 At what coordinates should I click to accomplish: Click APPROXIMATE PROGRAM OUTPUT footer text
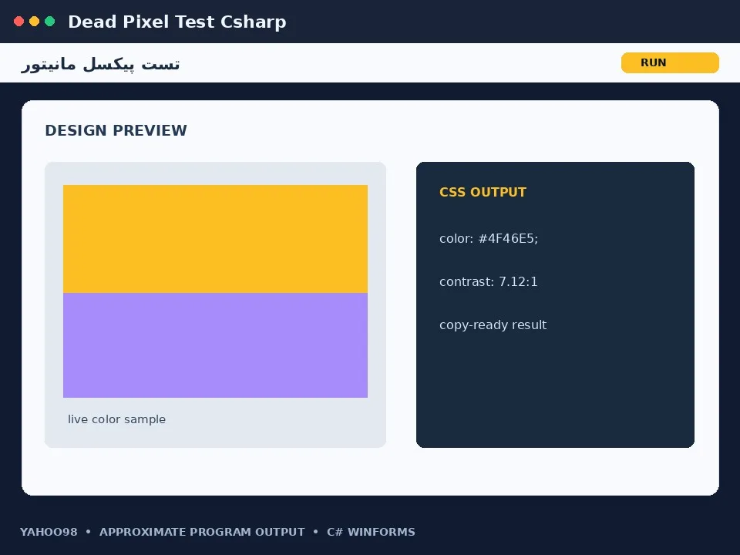pos(202,532)
